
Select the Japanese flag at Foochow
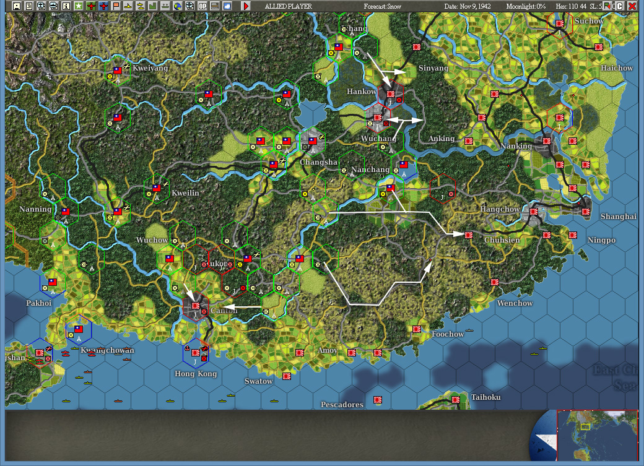(417, 329)
